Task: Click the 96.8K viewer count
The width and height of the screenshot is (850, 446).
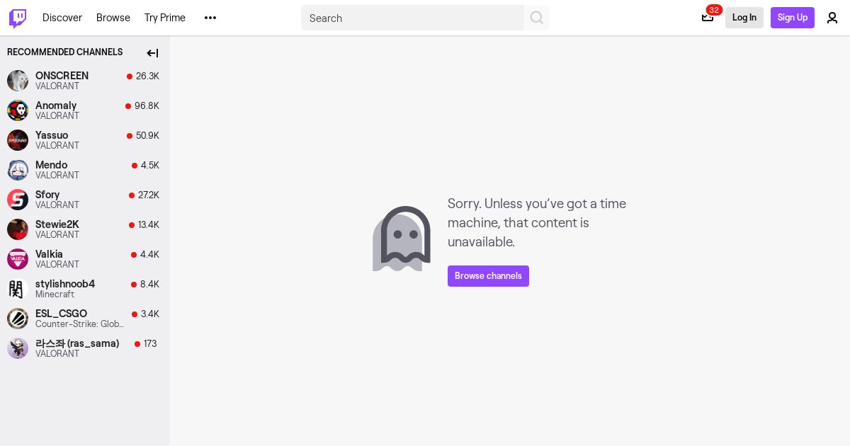Action: pos(147,106)
